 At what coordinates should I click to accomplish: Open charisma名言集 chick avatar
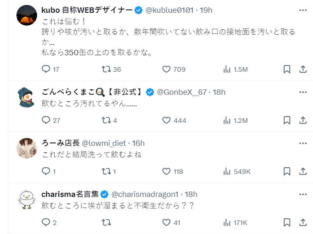point(27,200)
